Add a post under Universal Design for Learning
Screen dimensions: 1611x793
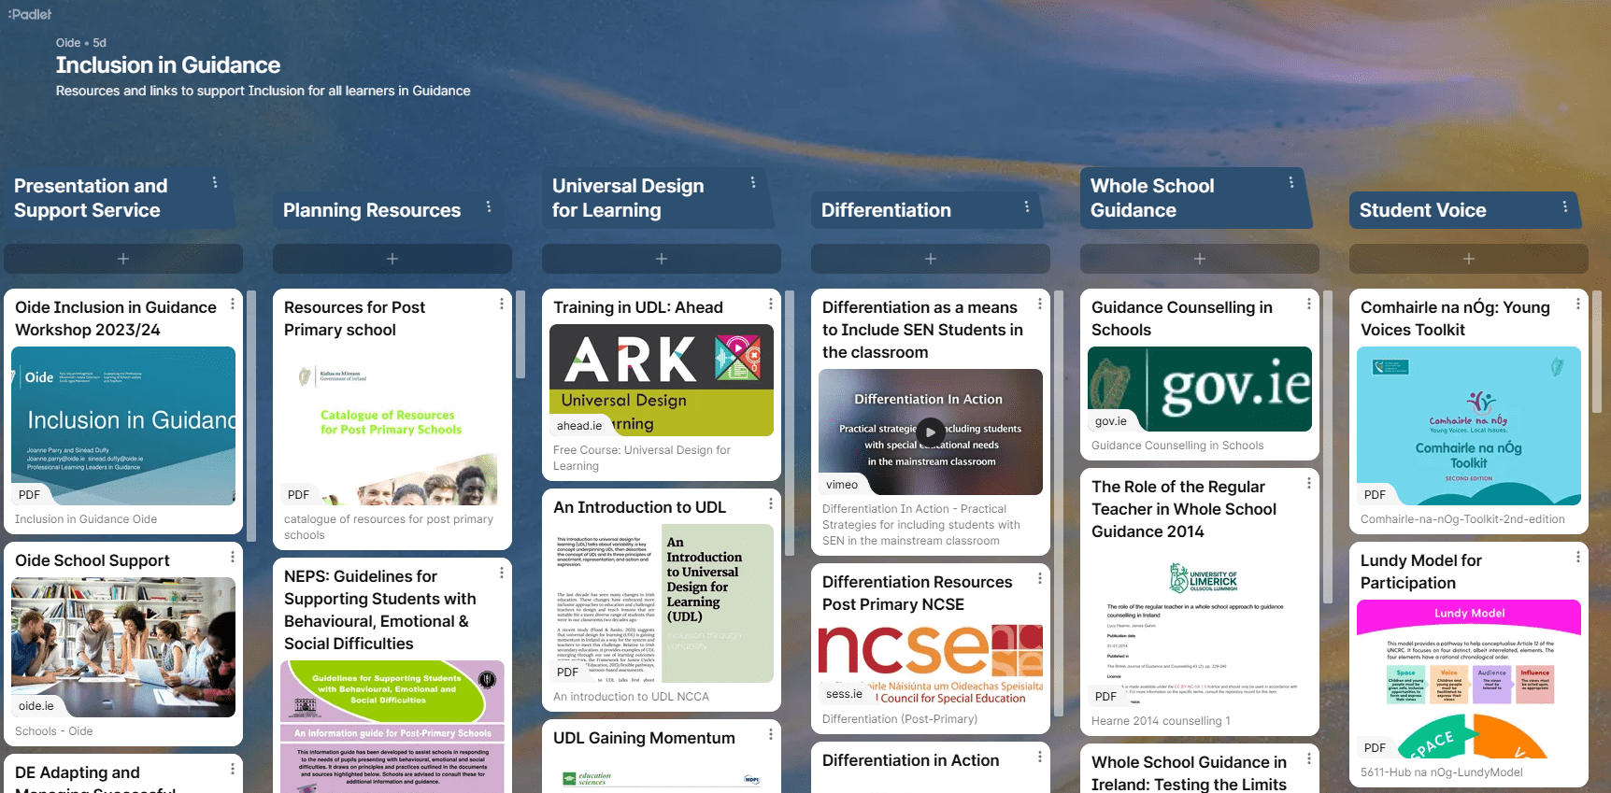662,259
